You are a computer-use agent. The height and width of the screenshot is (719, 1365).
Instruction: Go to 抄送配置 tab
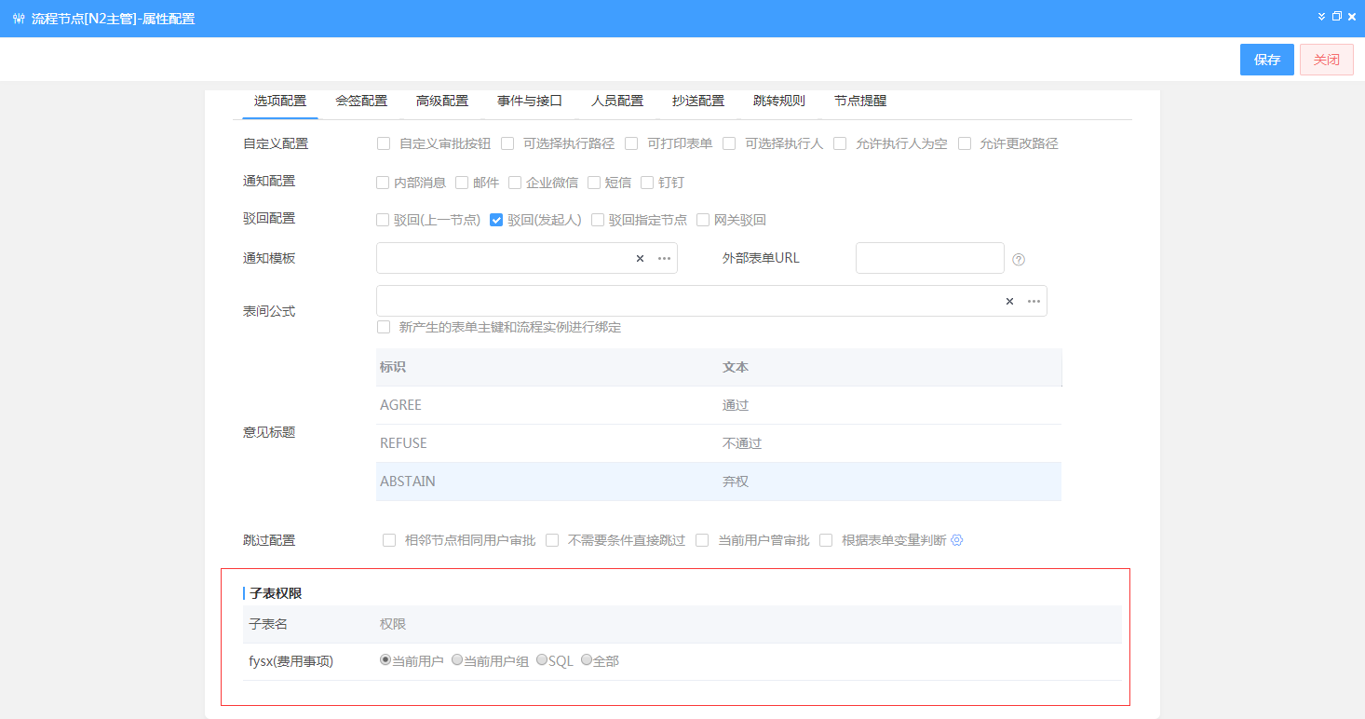pyautogui.click(x=698, y=101)
